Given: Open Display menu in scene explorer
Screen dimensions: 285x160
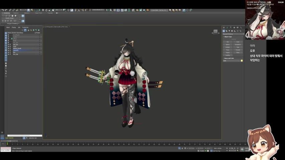Looking at the screenshot, I should pos(14,27).
